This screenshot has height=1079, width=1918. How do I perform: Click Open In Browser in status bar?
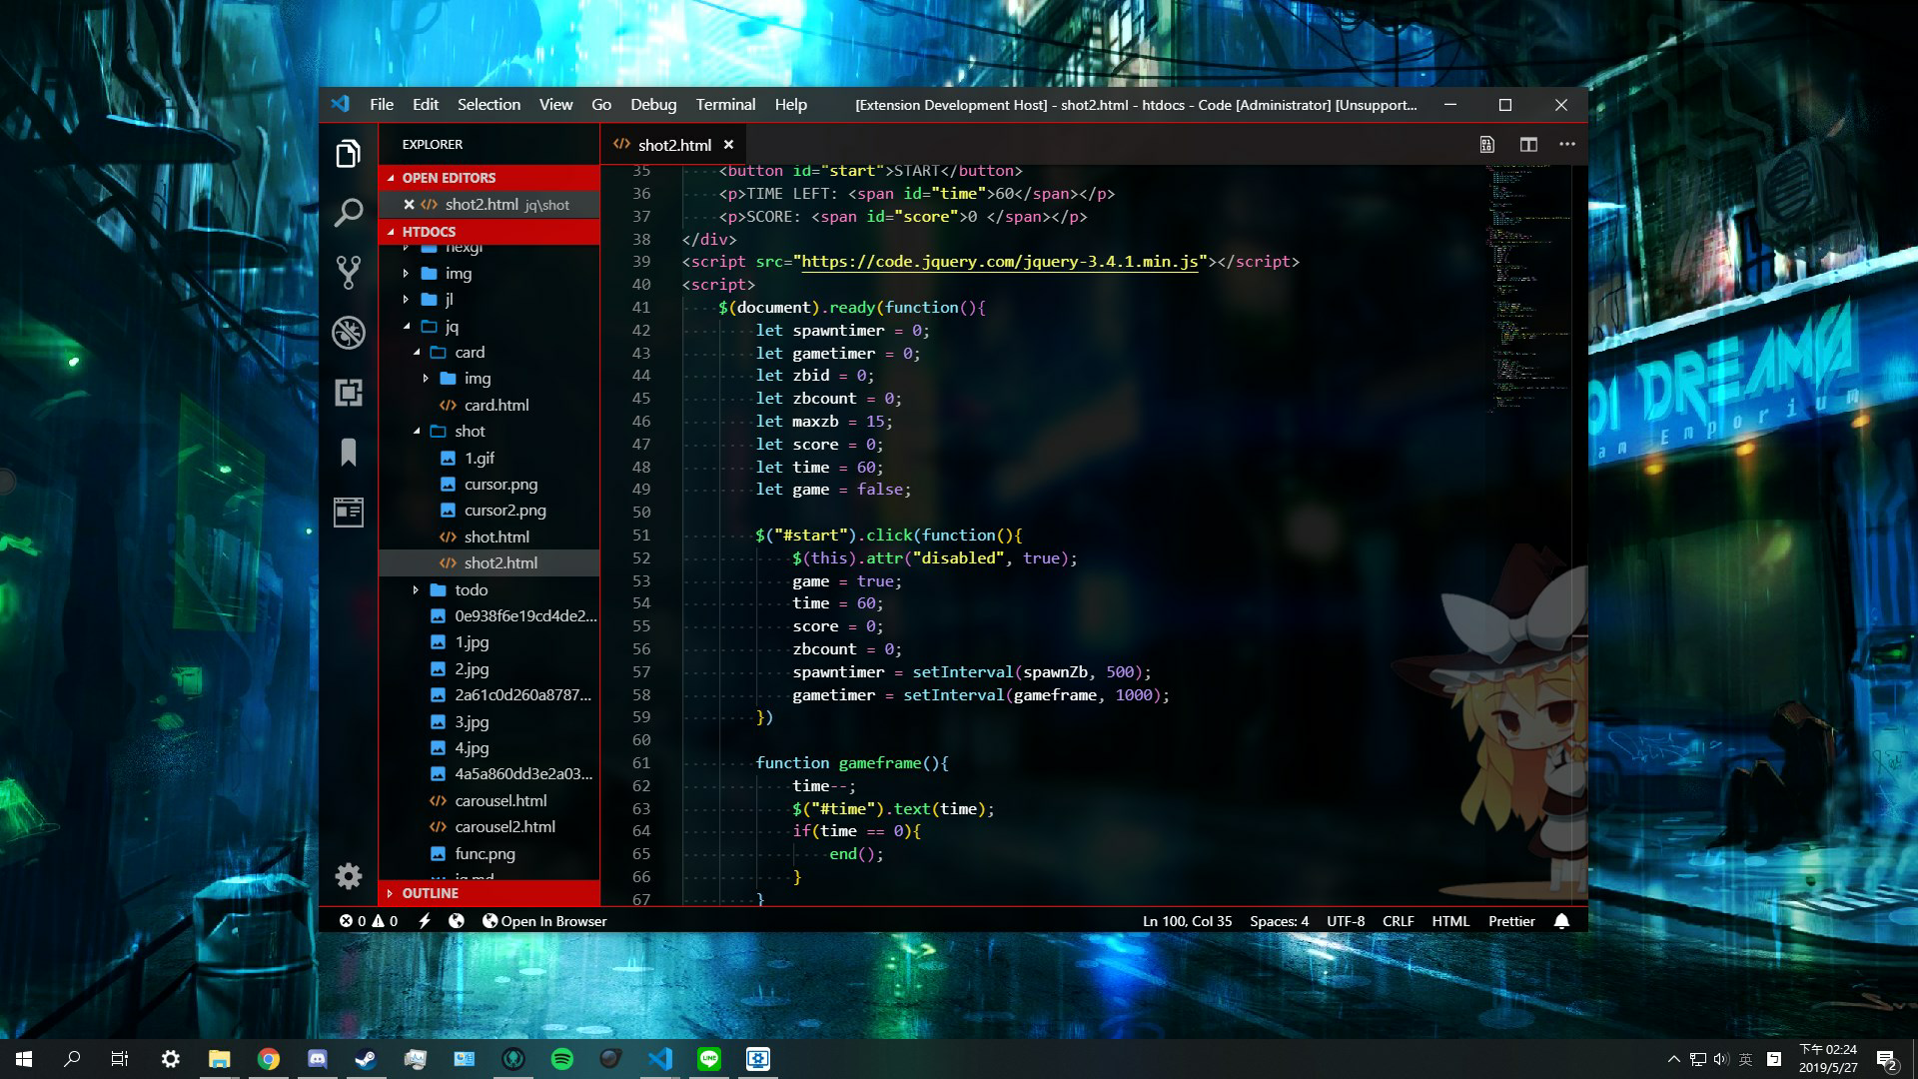coord(544,921)
